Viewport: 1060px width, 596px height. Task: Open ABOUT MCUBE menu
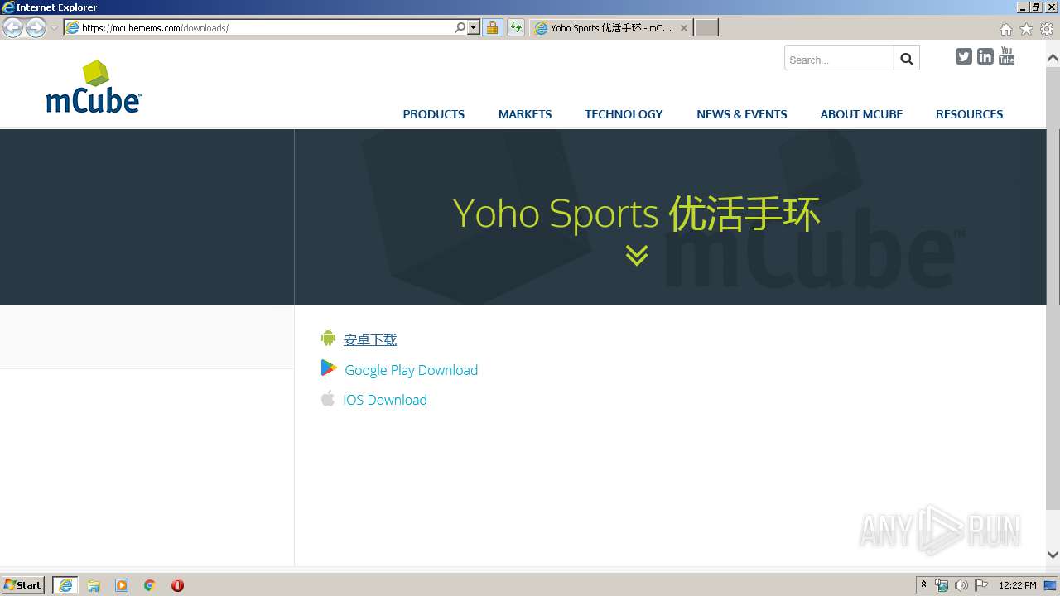click(861, 114)
